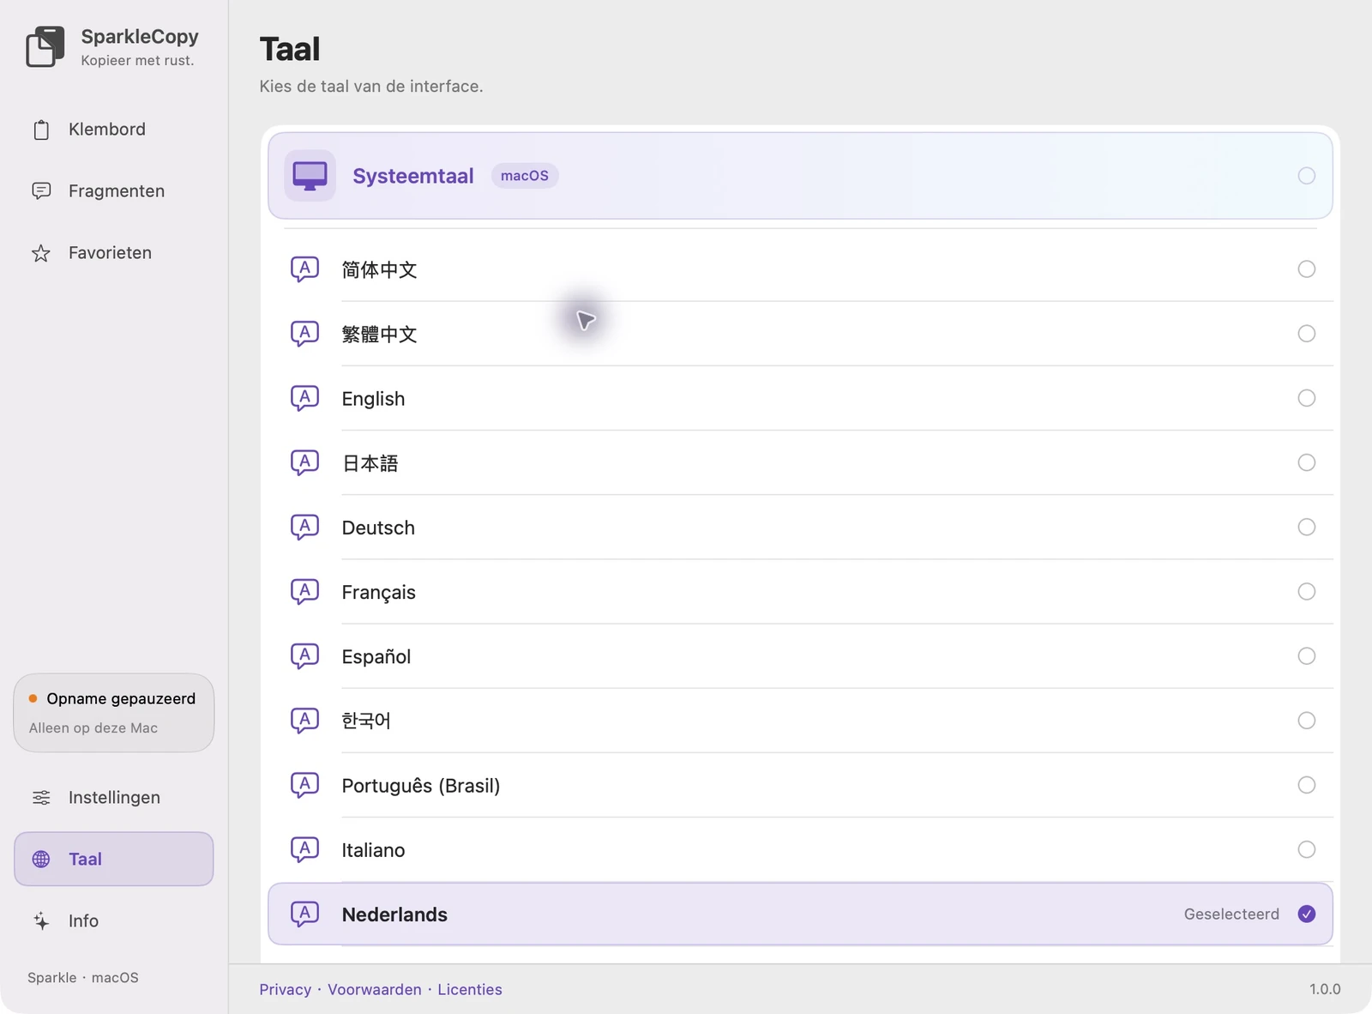Click the language icon beside 繁體中文
Viewport: 1372px width, 1014px height.
(304, 334)
